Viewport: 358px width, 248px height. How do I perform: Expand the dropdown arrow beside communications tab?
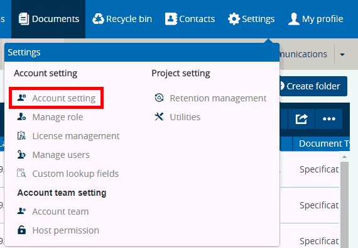click(342, 55)
